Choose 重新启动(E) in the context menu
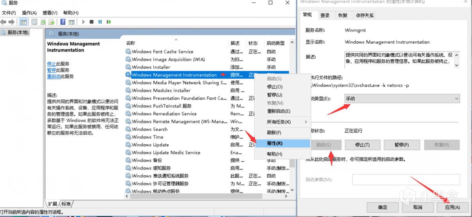 [282, 111]
